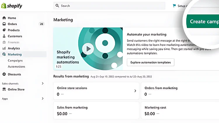Open Online store sessions report chevron

coord(135,91)
